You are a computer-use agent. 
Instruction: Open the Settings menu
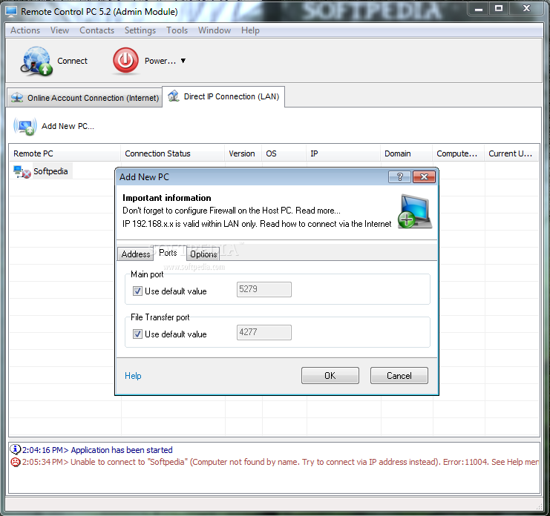point(140,30)
